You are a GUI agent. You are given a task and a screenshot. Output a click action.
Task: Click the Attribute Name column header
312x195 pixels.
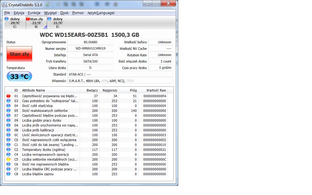click(x=50, y=90)
